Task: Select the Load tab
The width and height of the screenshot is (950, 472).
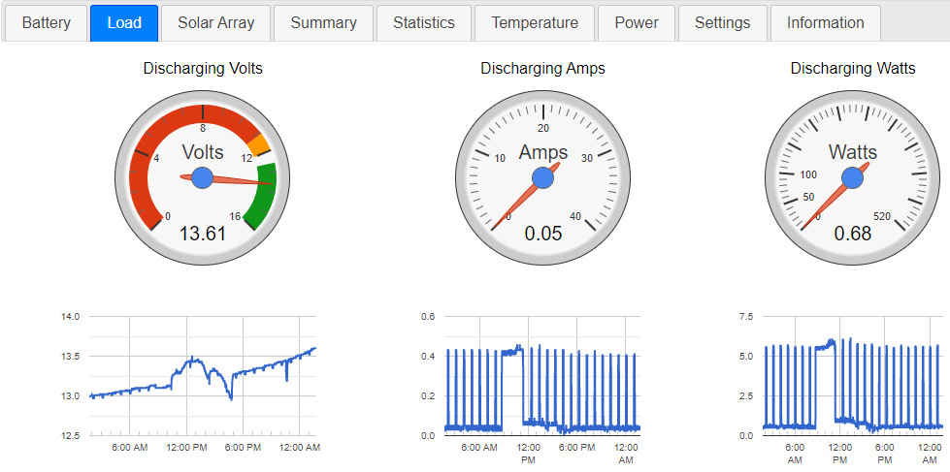Action: point(124,22)
